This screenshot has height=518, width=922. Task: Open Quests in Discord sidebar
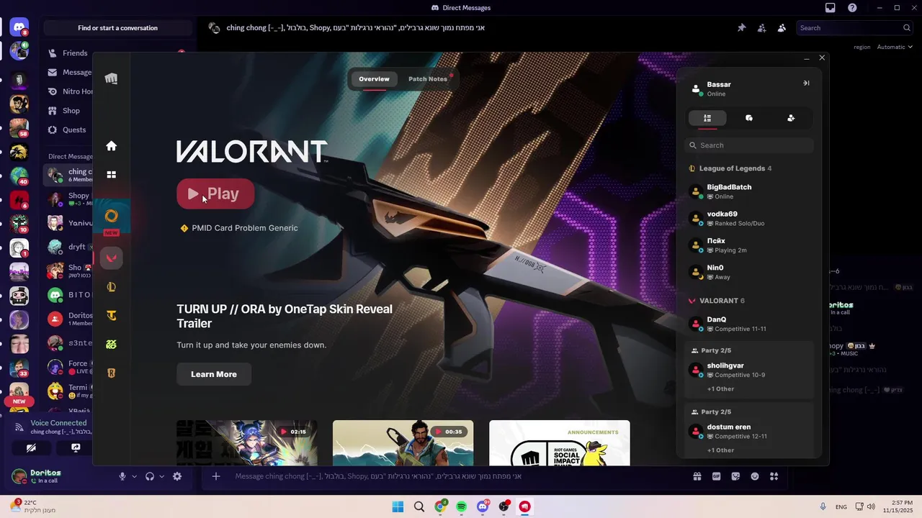[68, 130]
